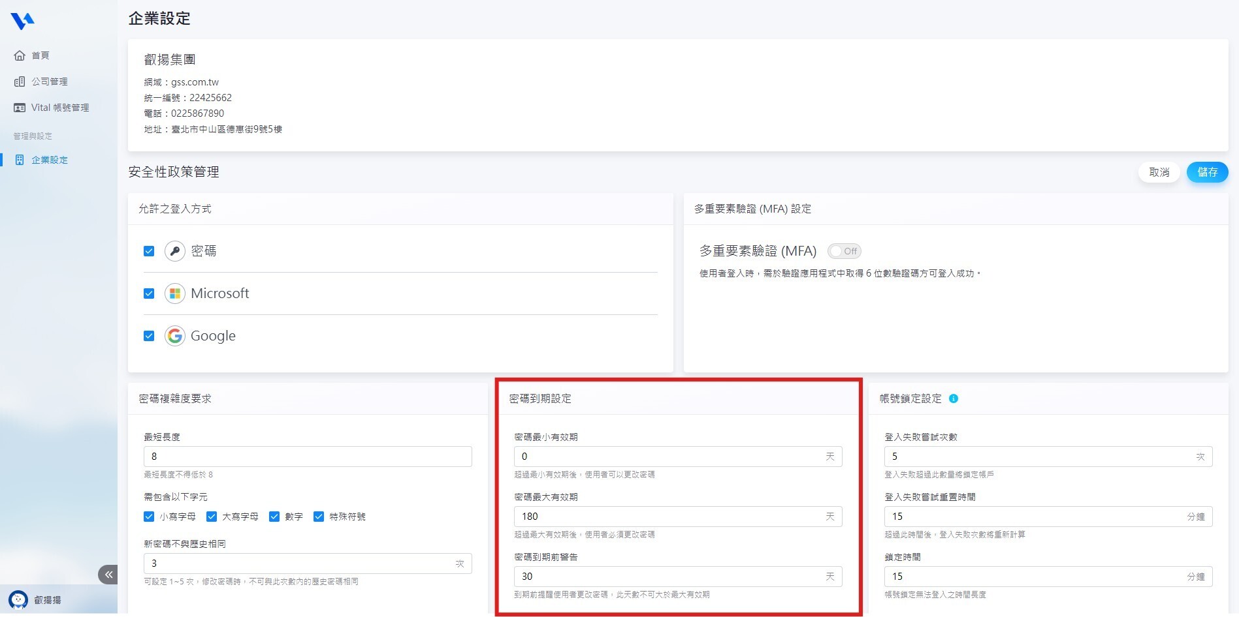Select the building icon beside 公司管理
The height and width of the screenshot is (617, 1239).
(20, 81)
